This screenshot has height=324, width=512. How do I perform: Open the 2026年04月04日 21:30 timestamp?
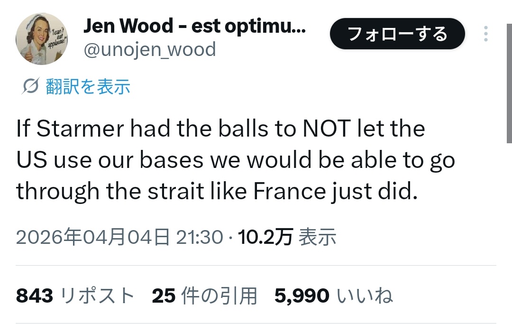119,237
